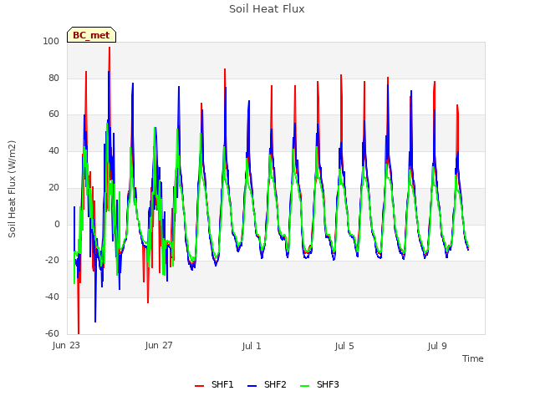Click the -20 y-axis tick label

pyautogui.click(x=52, y=260)
